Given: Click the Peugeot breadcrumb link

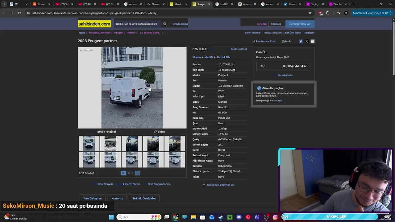Looking at the screenshot, I should click(x=119, y=33).
